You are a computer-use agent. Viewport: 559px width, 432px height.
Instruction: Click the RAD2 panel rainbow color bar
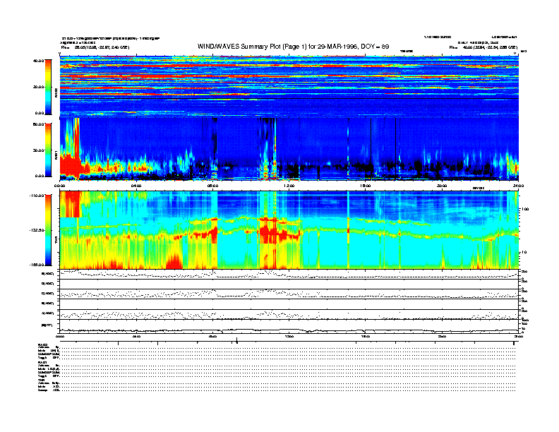click(x=48, y=88)
